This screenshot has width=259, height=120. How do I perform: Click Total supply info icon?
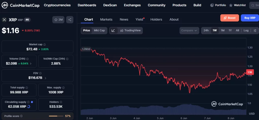tap(27, 88)
